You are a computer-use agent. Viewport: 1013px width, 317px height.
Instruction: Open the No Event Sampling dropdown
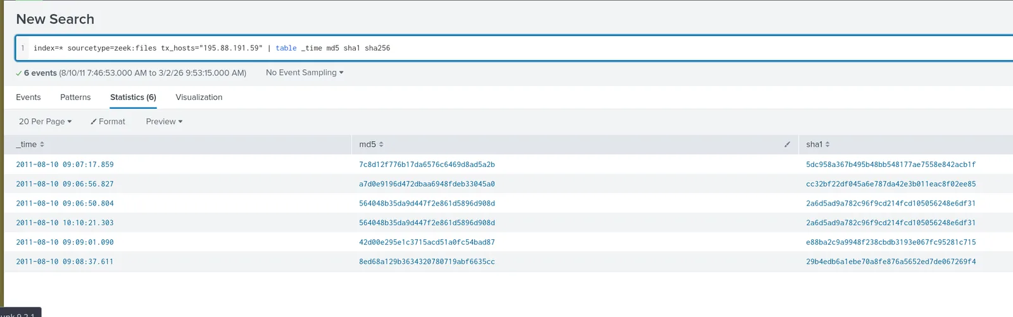[x=305, y=73]
